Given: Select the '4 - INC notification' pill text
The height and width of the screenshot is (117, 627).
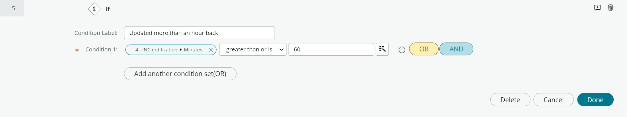Looking at the screenshot, I should [156, 50].
